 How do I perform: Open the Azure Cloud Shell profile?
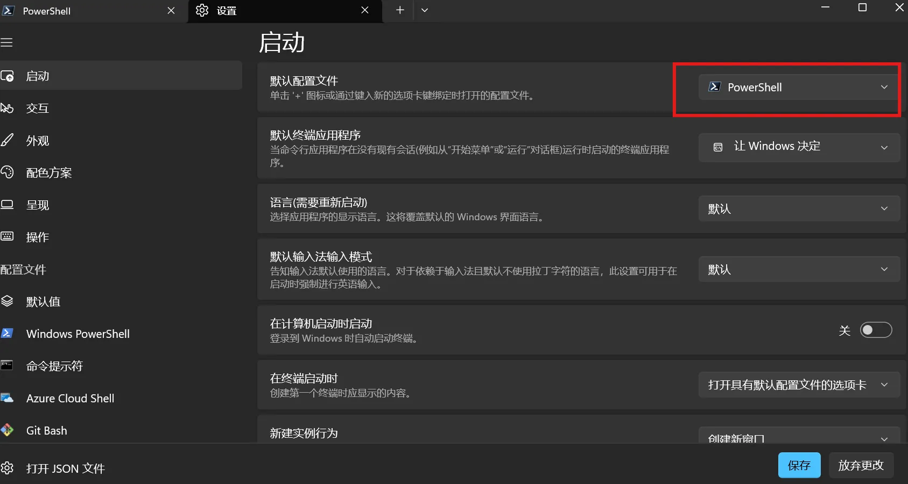pyautogui.click(x=70, y=399)
